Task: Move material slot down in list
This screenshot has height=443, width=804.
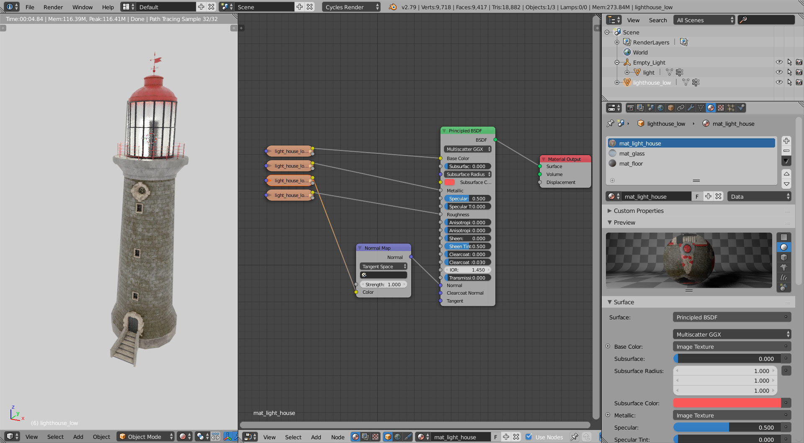Action: 786,184
